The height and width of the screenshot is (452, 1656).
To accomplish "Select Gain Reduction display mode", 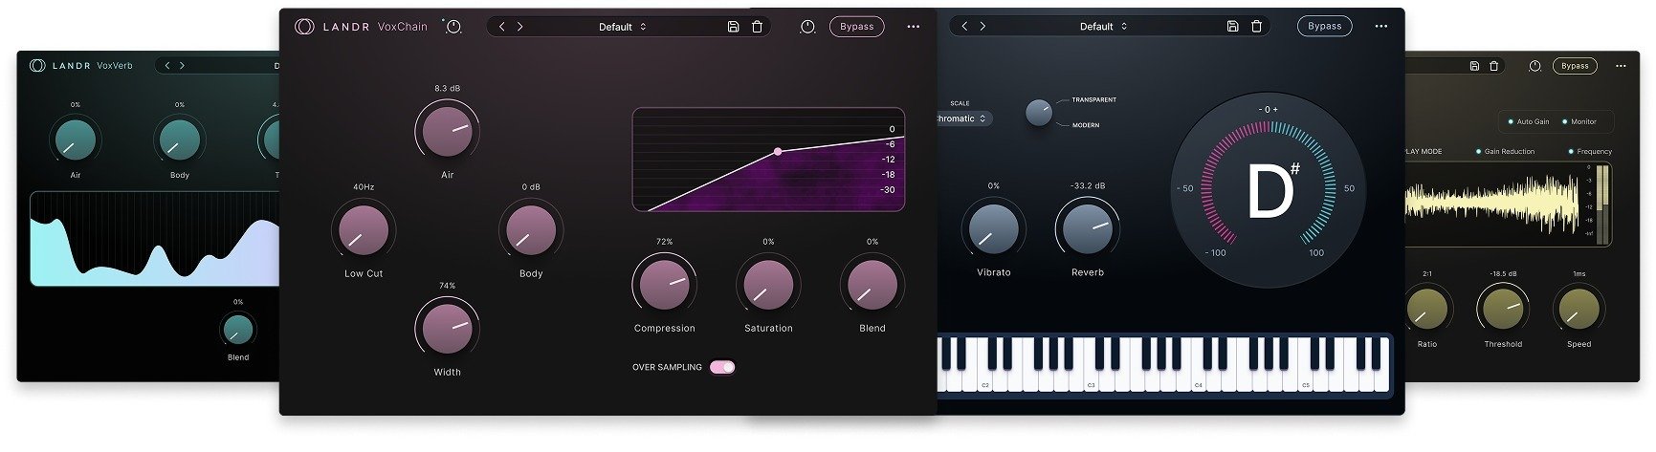I will pyautogui.click(x=1506, y=151).
